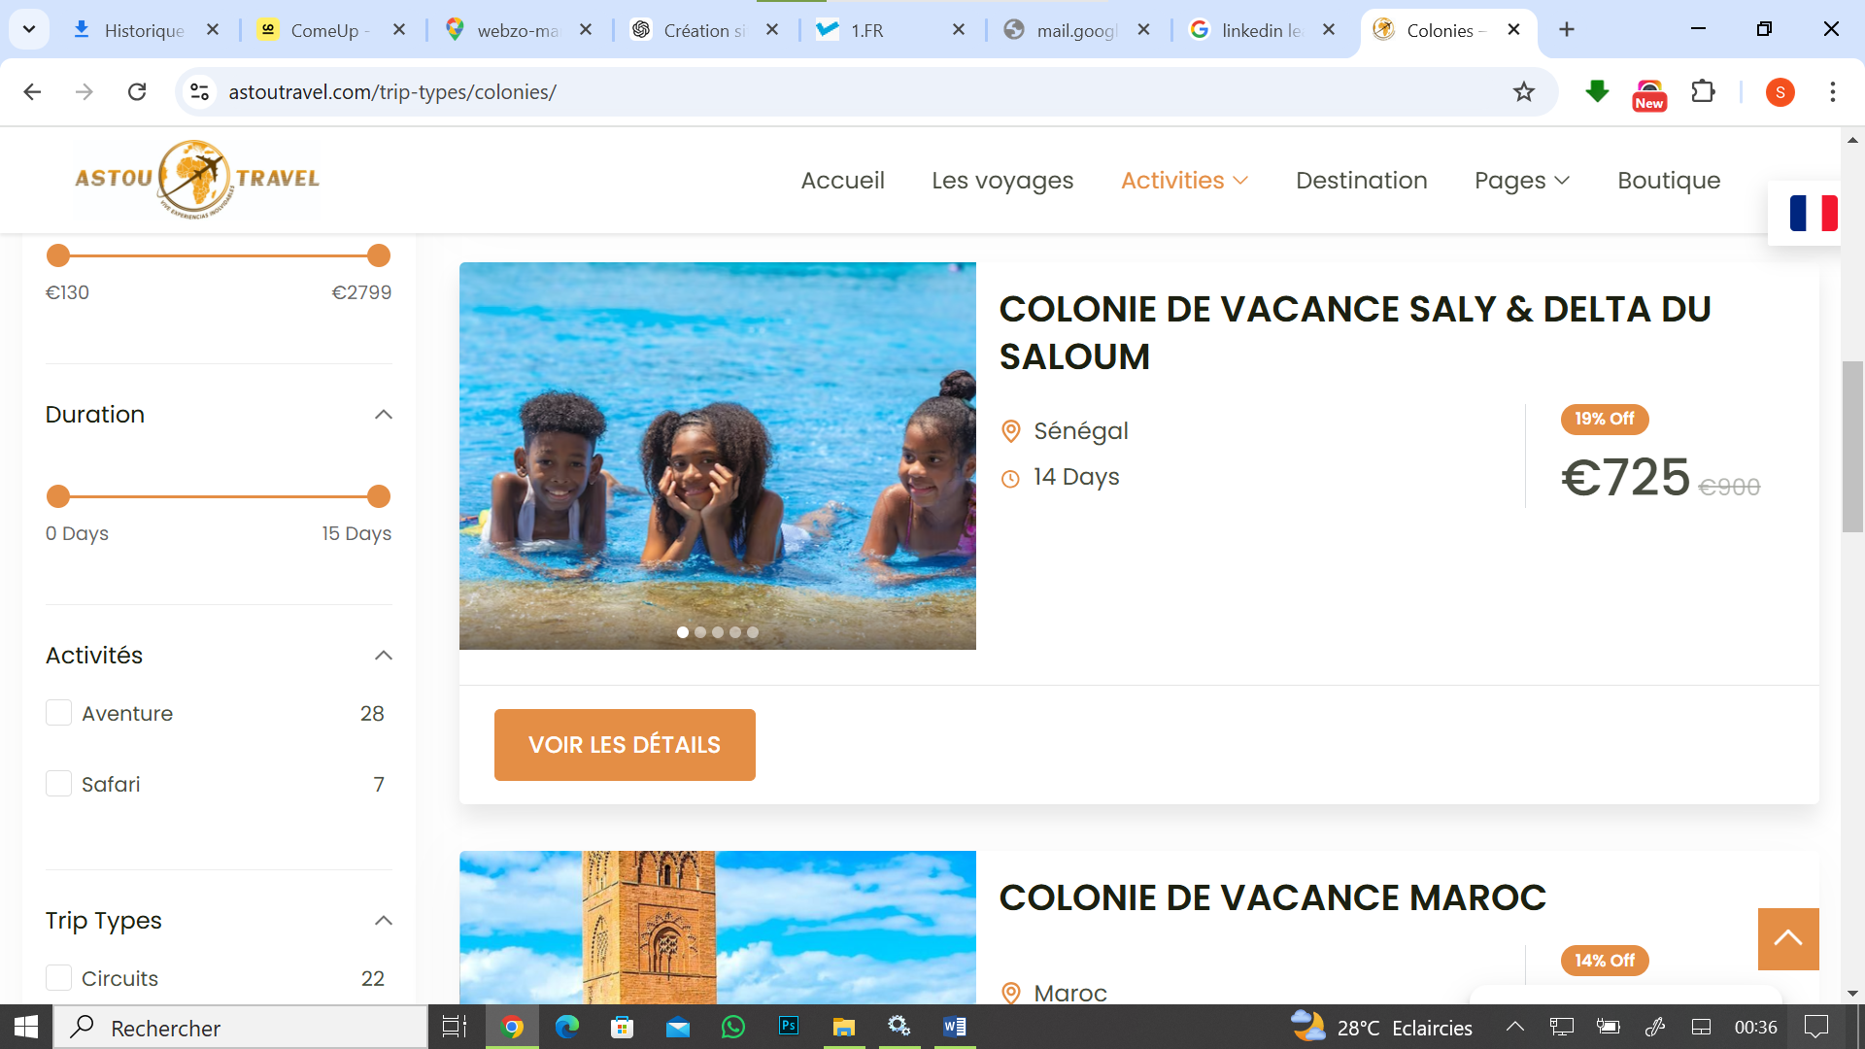Open site information icon in address bar
The image size is (1865, 1049).
pyautogui.click(x=199, y=91)
